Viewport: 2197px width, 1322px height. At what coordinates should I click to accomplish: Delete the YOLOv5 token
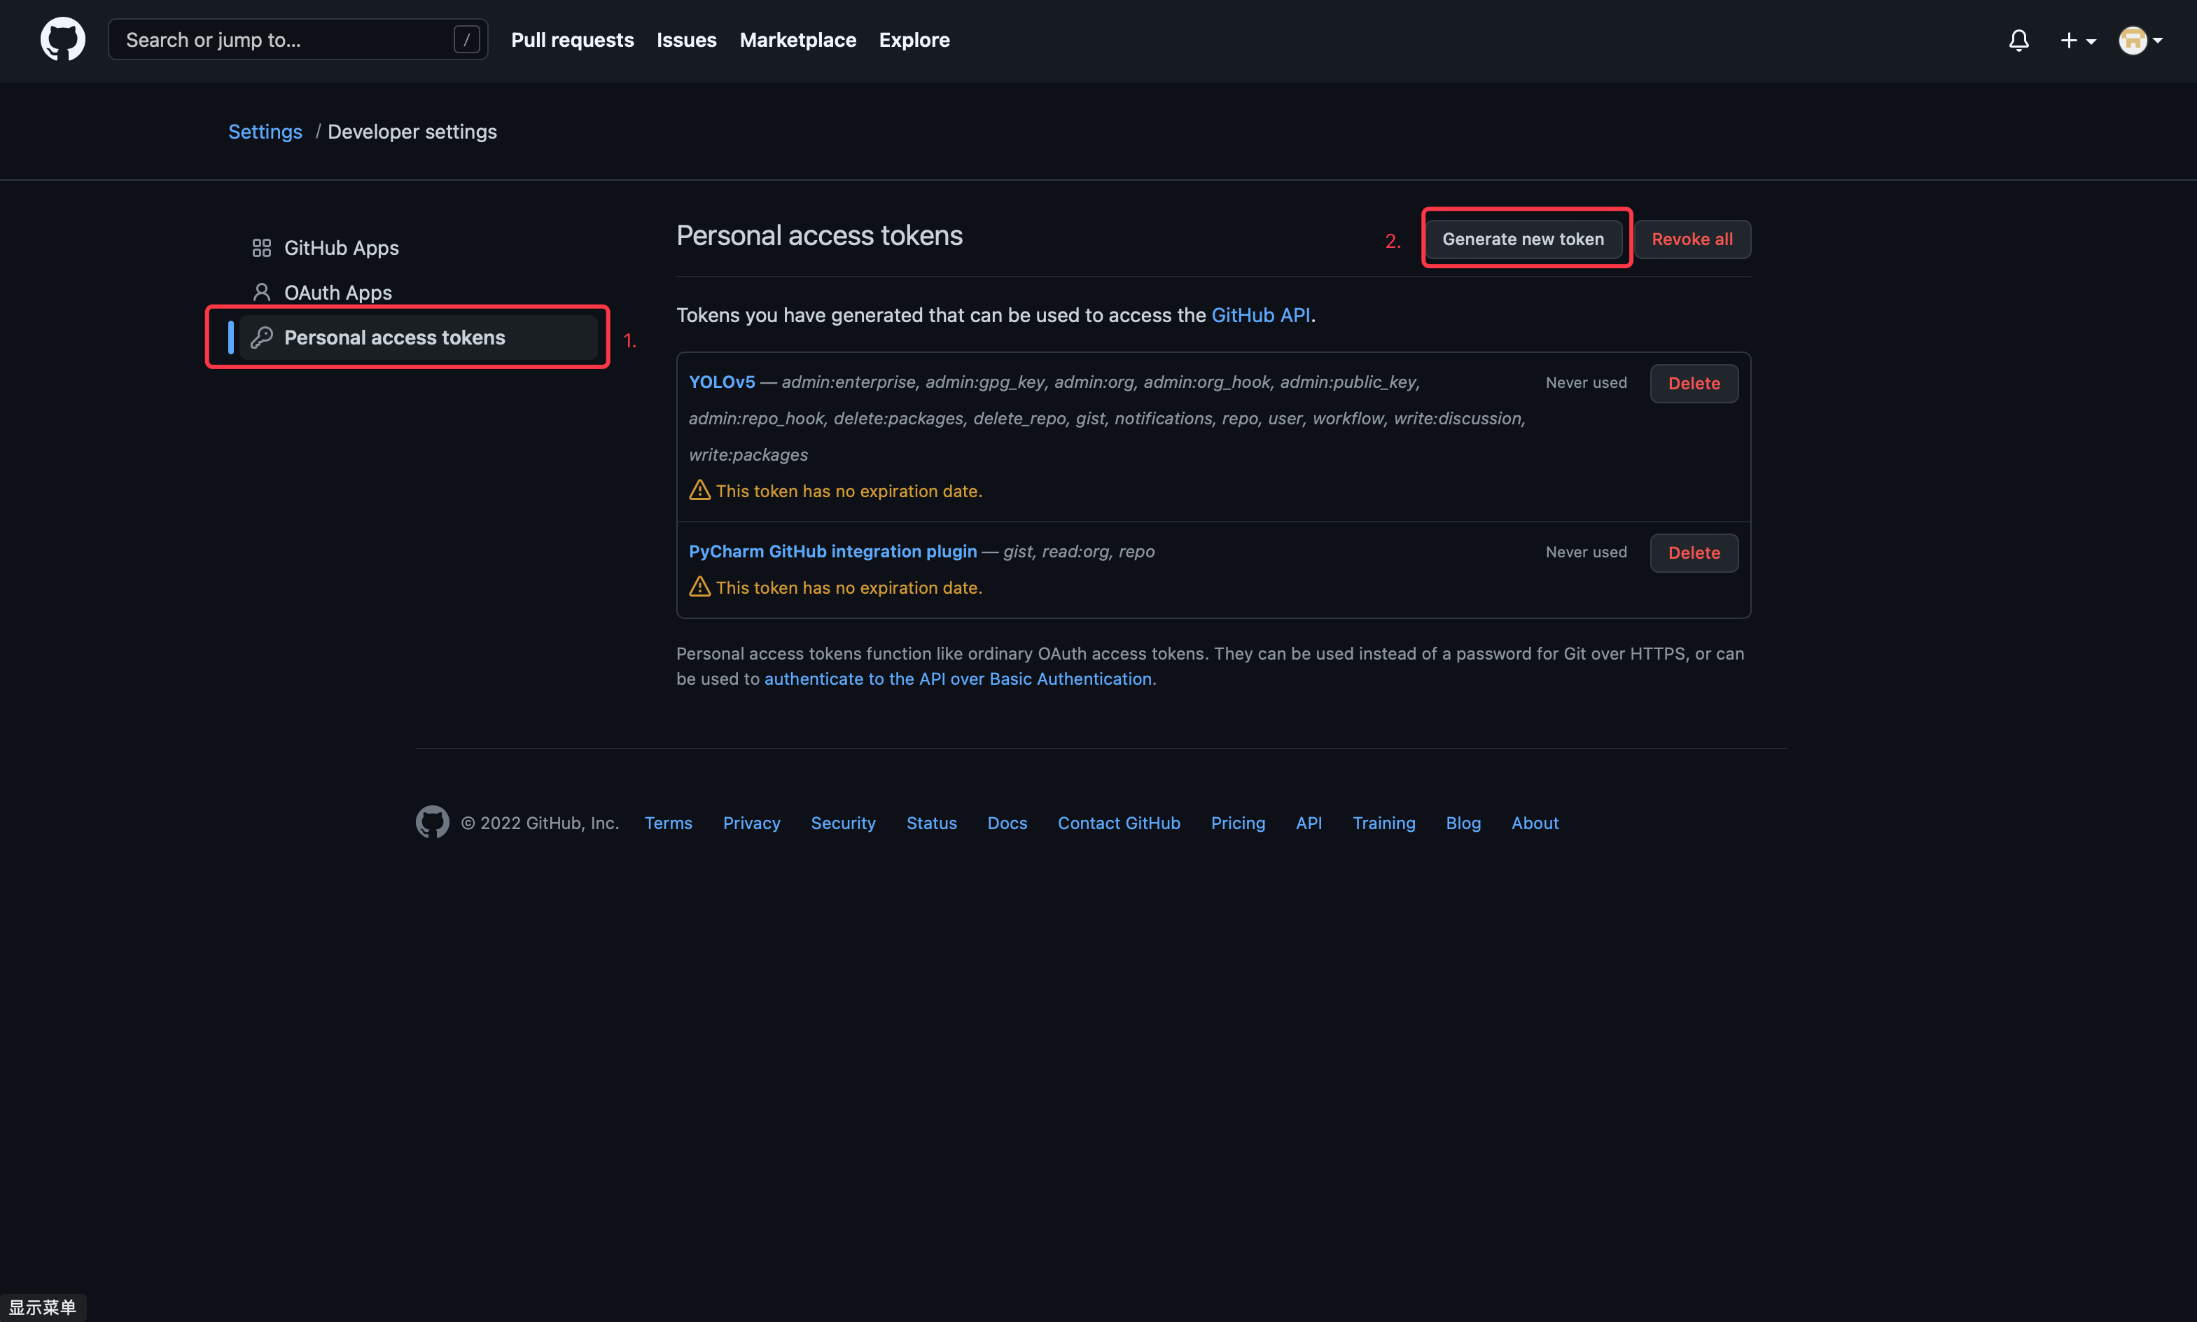pos(1693,383)
